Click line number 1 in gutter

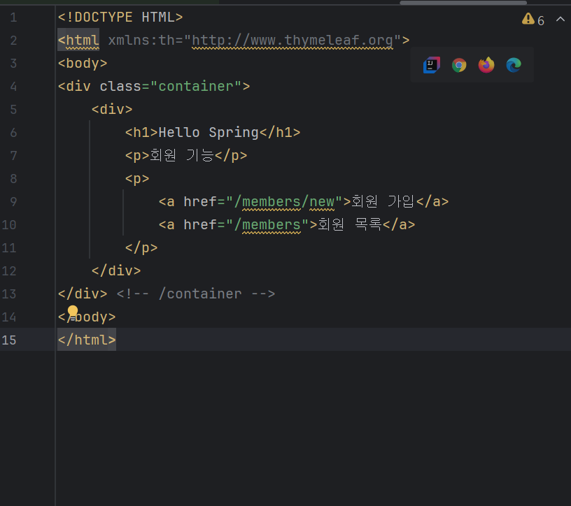click(13, 17)
